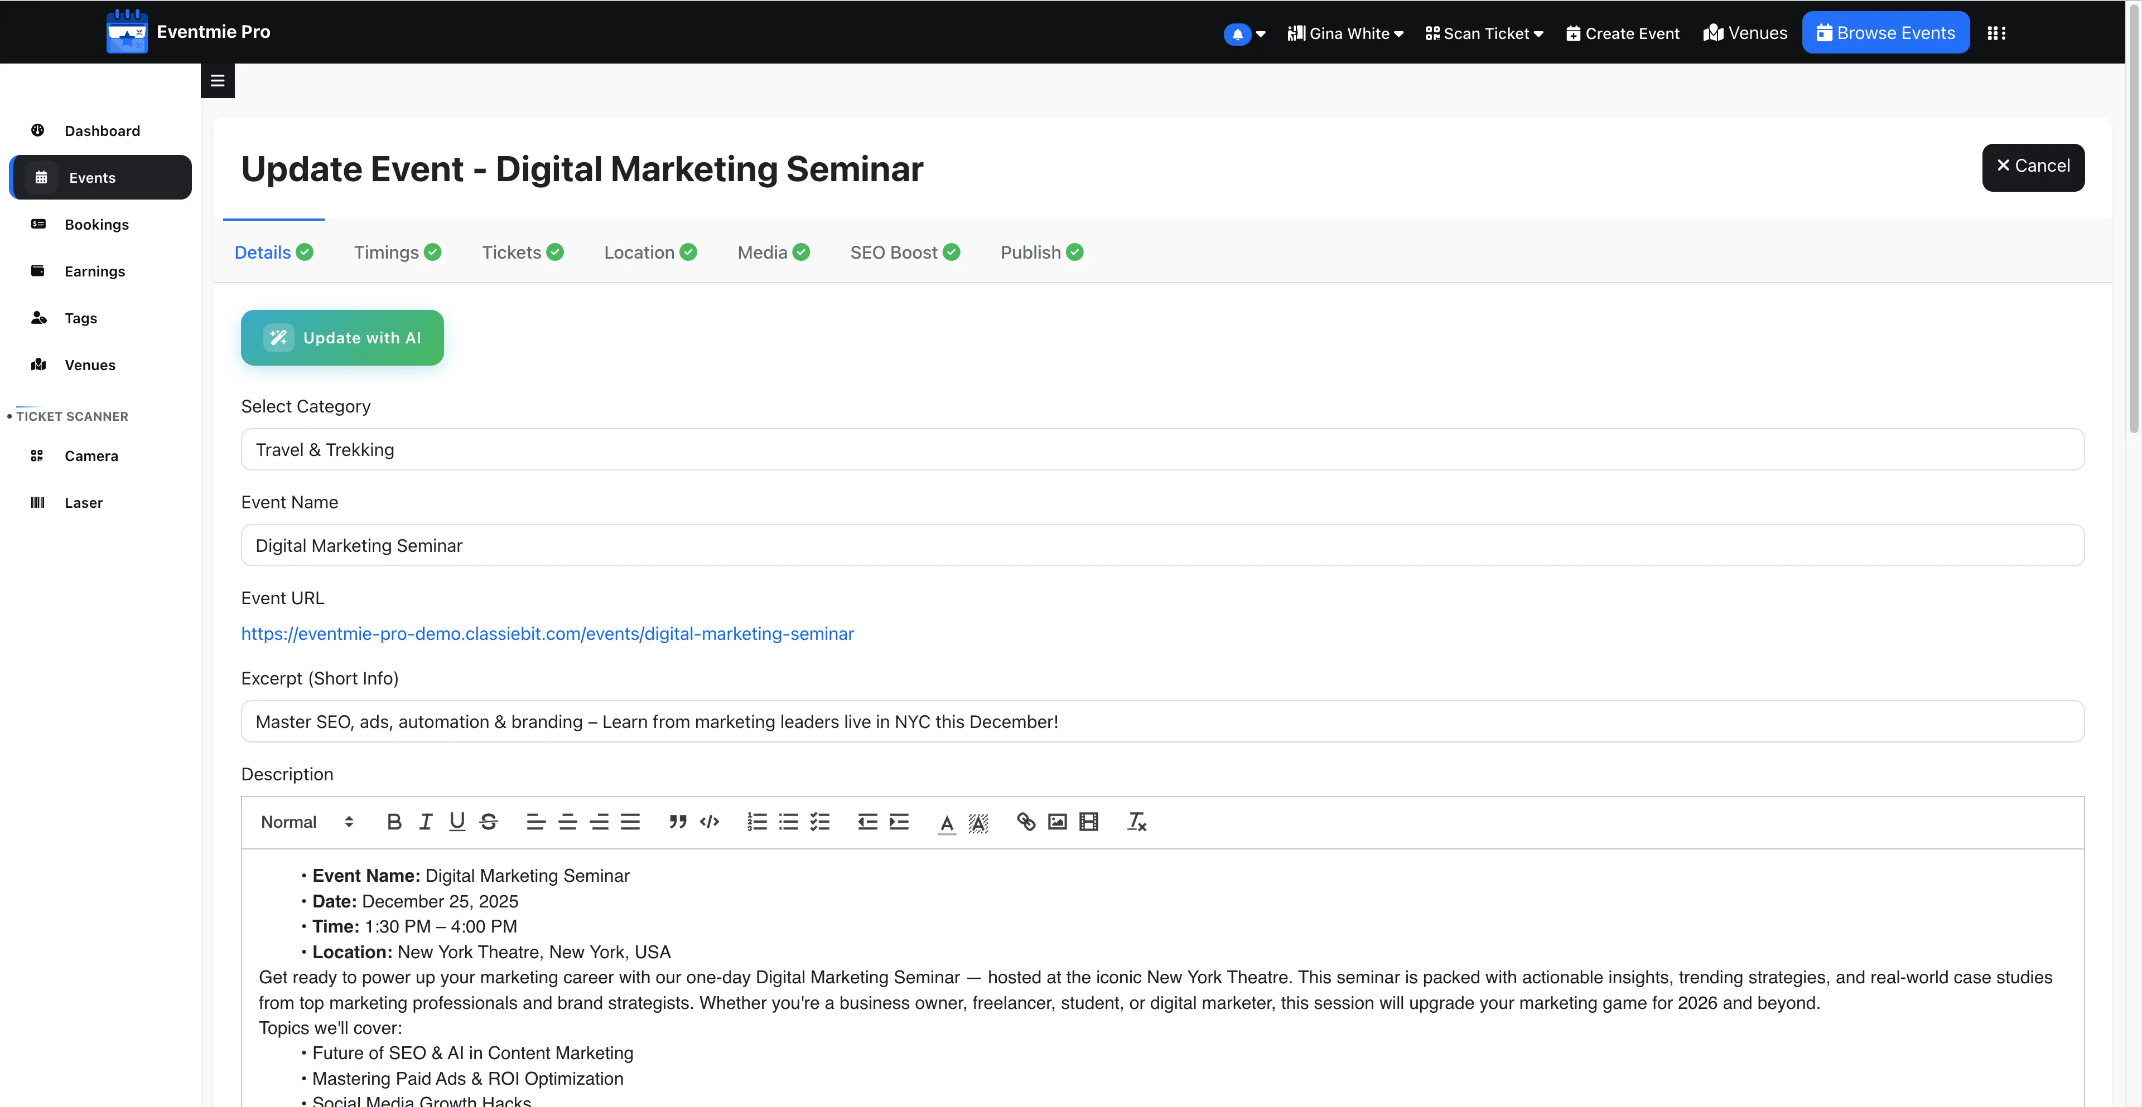The image size is (2142, 1107).
Task: Switch to the SEO Boost tab
Action: 905,253
